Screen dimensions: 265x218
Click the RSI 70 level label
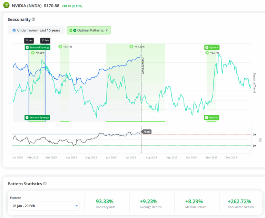click(254, 135)
